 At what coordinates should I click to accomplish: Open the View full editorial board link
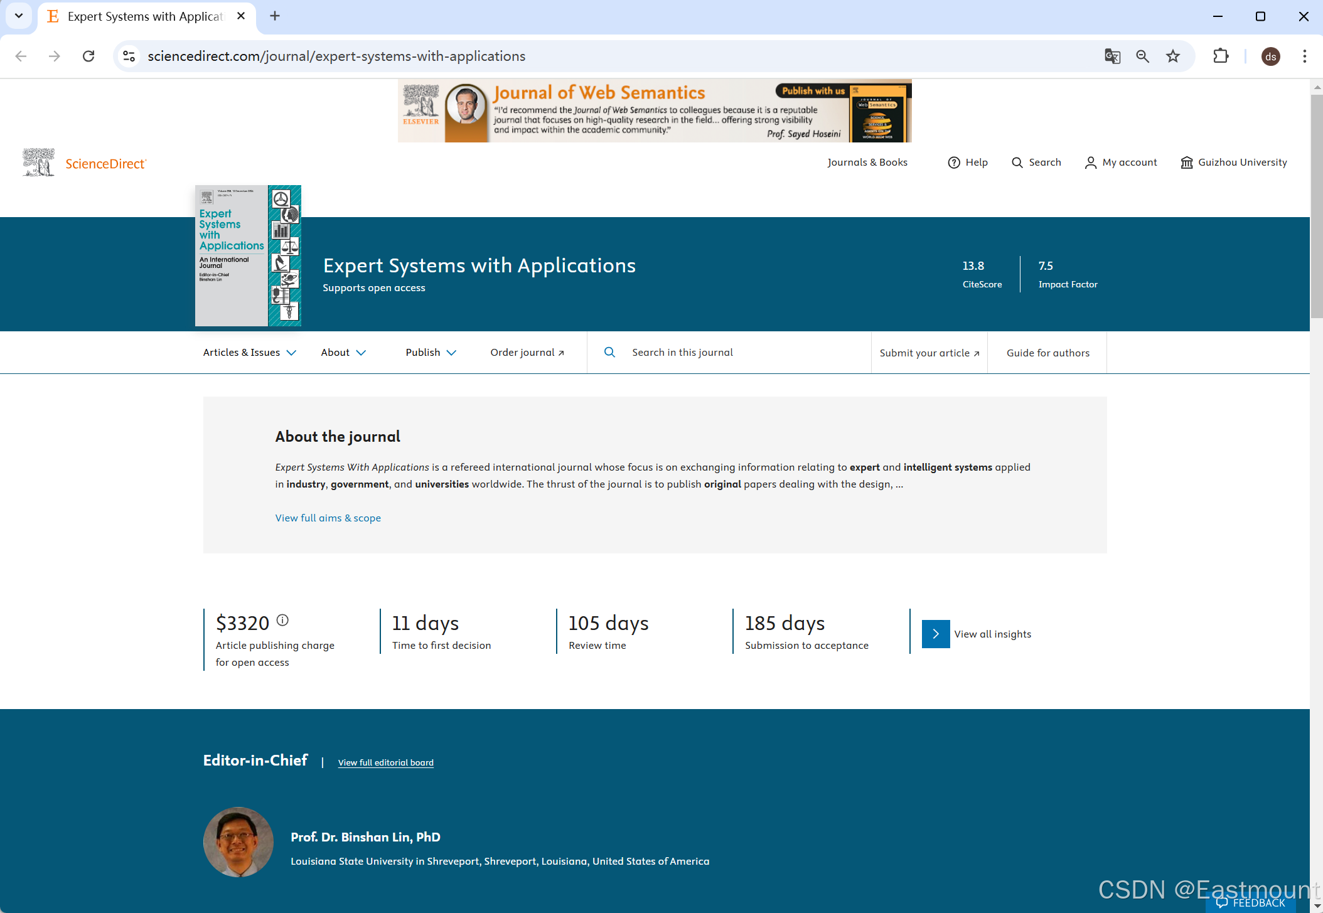385,762
